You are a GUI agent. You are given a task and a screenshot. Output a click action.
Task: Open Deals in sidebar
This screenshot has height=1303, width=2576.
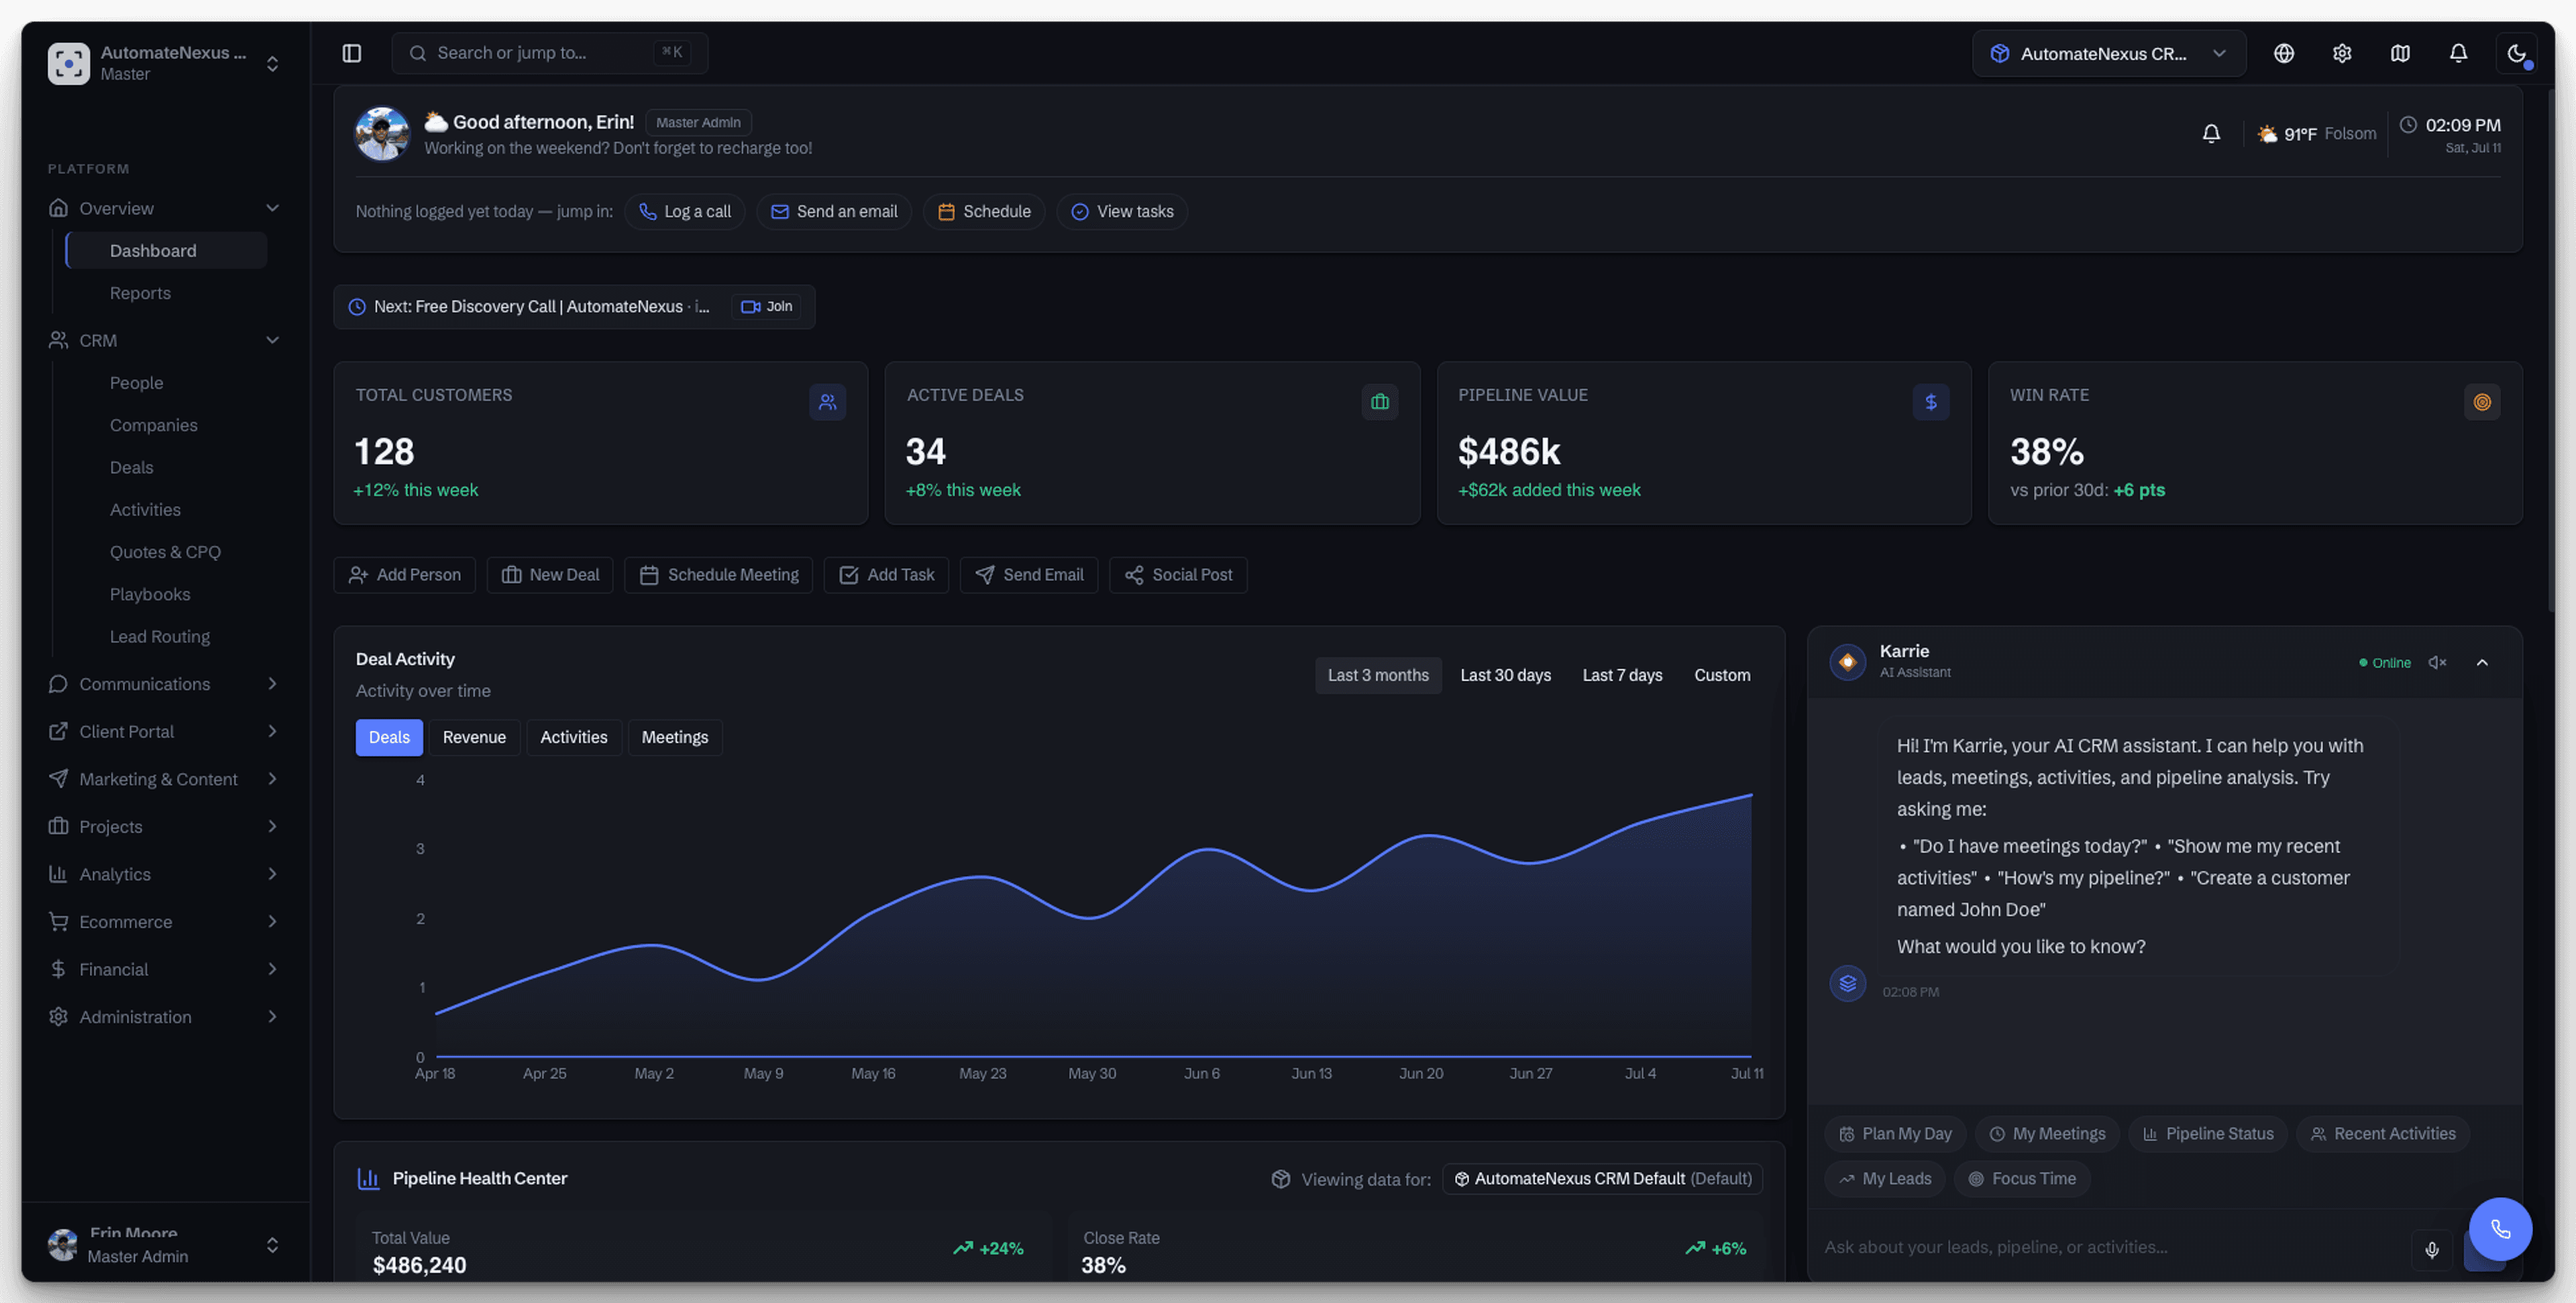(167, 467)
